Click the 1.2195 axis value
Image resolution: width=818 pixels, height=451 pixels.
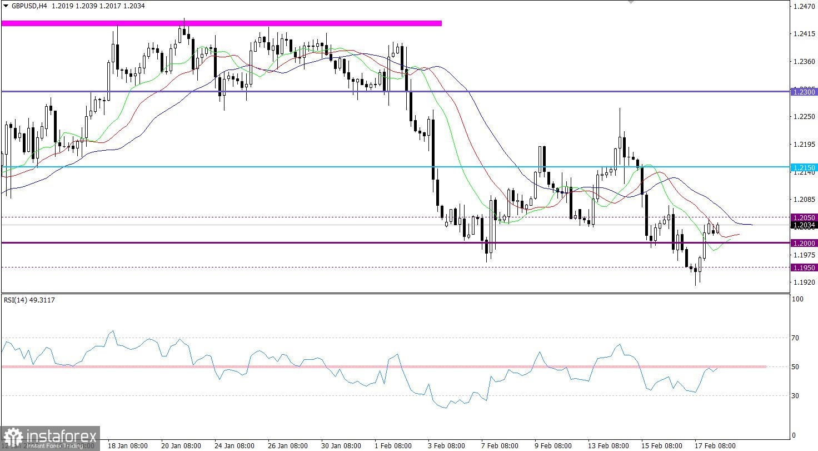805,144
